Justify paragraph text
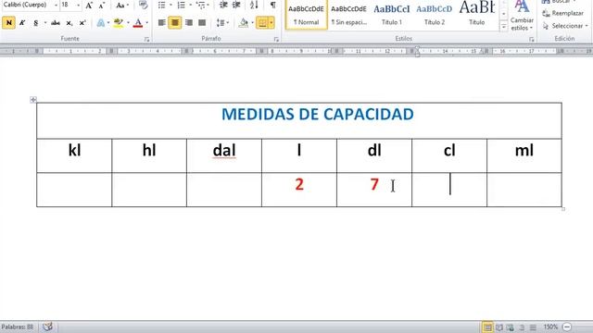 click(x=202, y=23)
